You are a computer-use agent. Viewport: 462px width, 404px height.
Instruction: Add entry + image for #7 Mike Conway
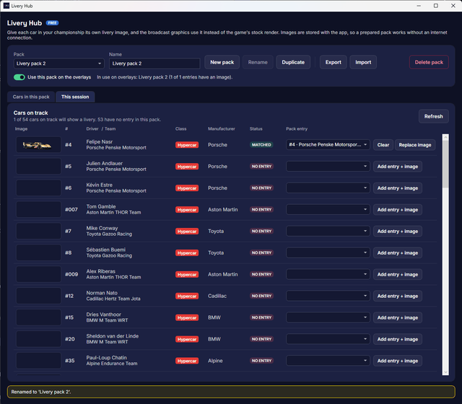(398, 231)
